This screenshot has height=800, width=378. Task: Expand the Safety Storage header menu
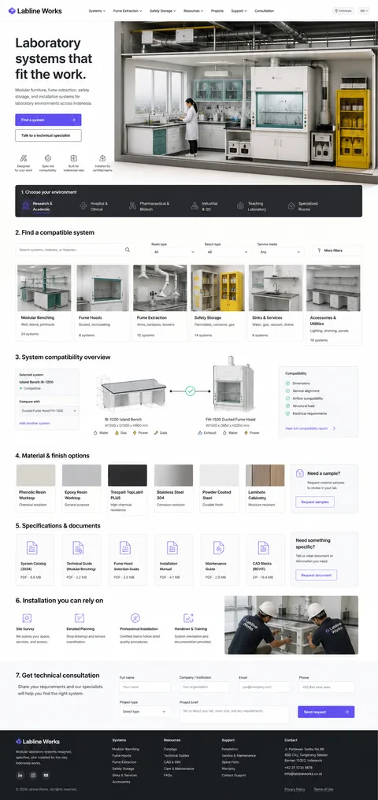163,11
